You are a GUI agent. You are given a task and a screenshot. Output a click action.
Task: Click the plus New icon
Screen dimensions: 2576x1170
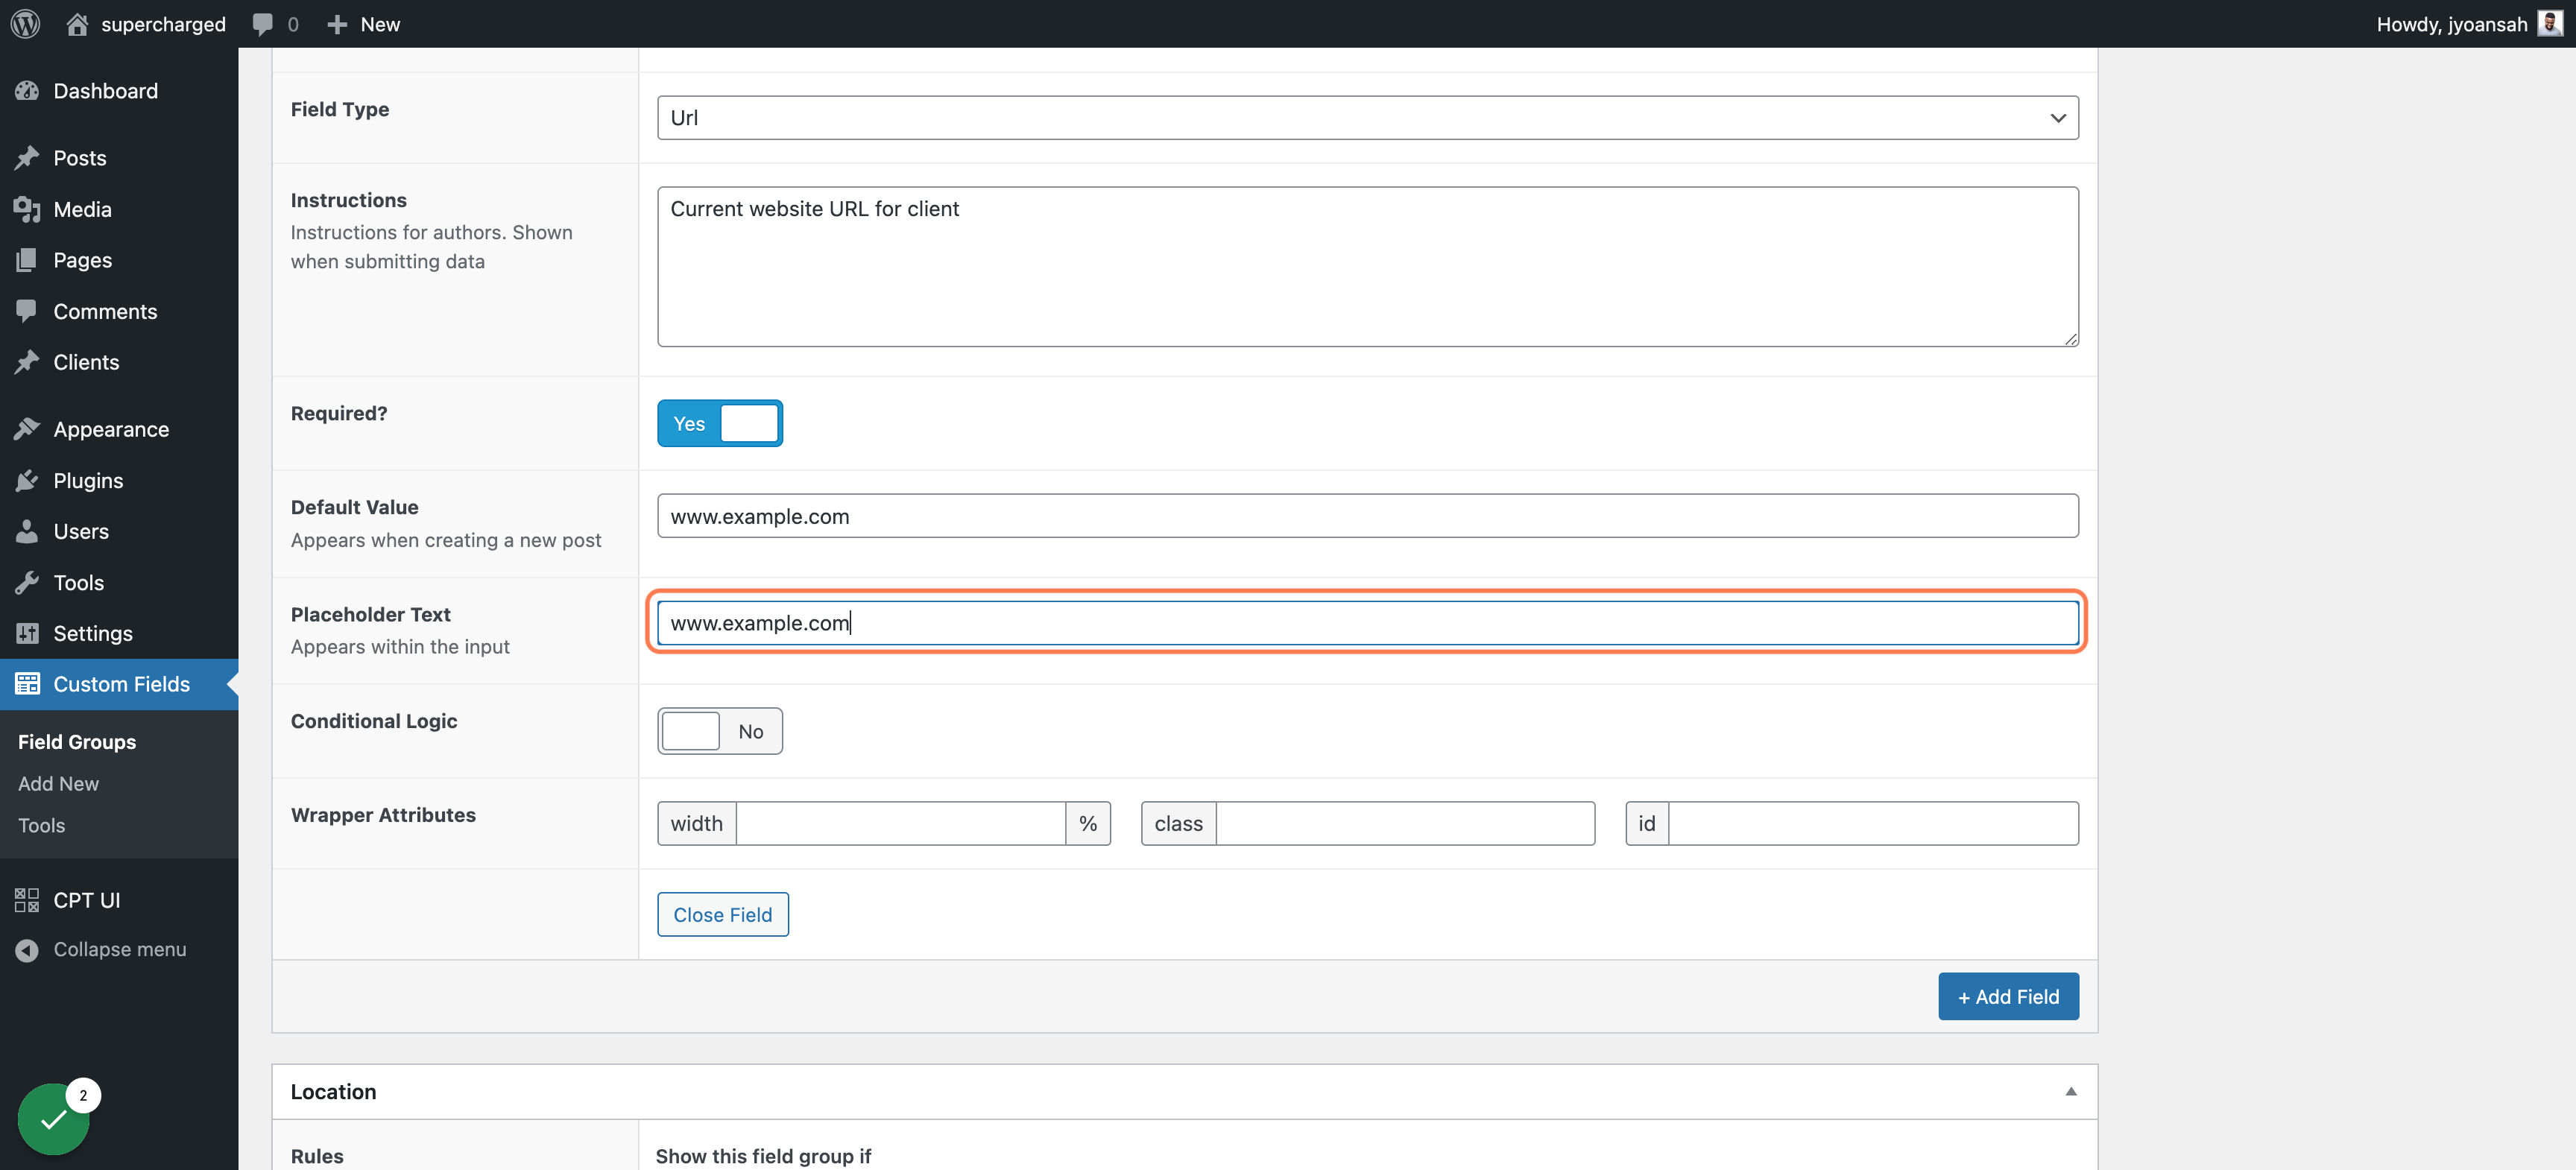(337, 24)
